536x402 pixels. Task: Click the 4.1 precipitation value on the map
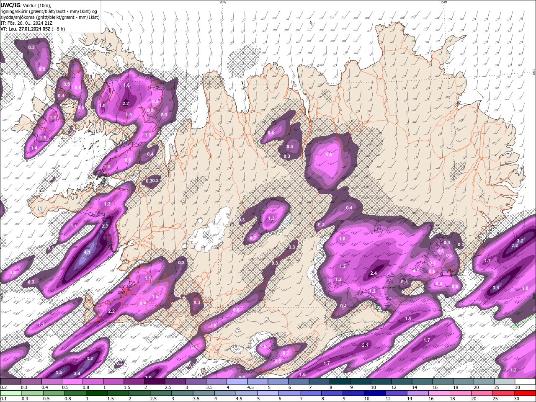pos(87,253)
